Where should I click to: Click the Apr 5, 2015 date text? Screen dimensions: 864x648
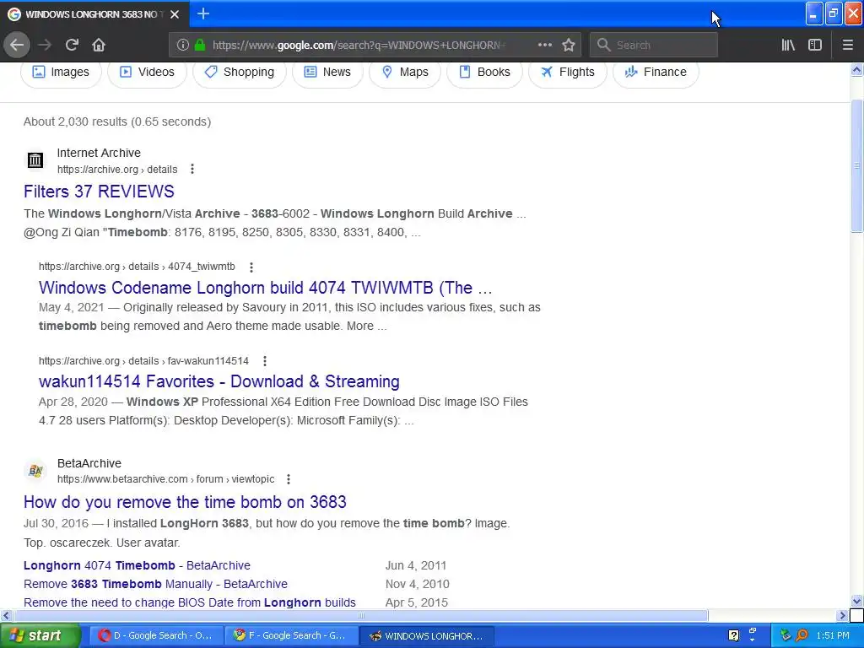(x=417, y=602)
